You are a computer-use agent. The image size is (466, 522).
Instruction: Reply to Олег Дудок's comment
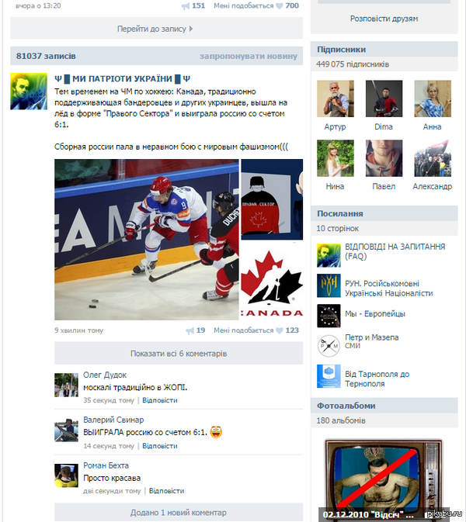tap(160, 400)
